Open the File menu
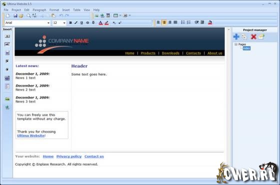This screenshot has width=280, height=185. [x=6, y=10]
